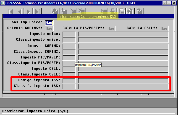The height and width of the screenshot is (115, 178).
Task: Click the Imposto unico code field
Action: [x=69, y=34]
